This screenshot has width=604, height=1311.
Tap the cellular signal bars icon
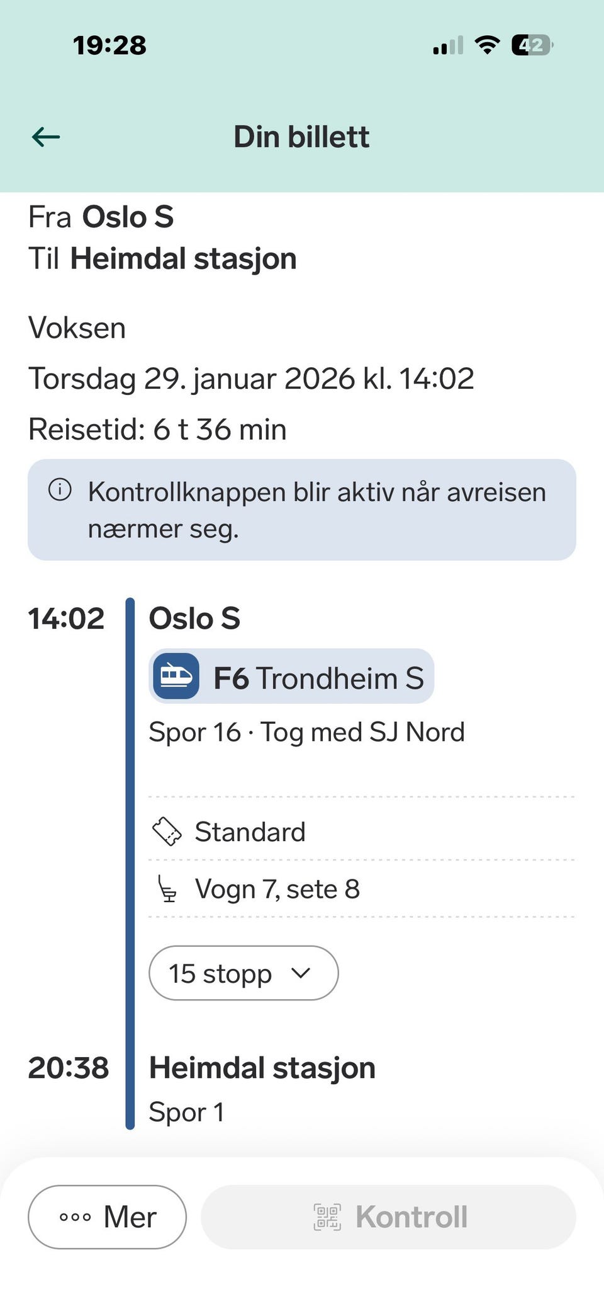[x=449, y=45]
